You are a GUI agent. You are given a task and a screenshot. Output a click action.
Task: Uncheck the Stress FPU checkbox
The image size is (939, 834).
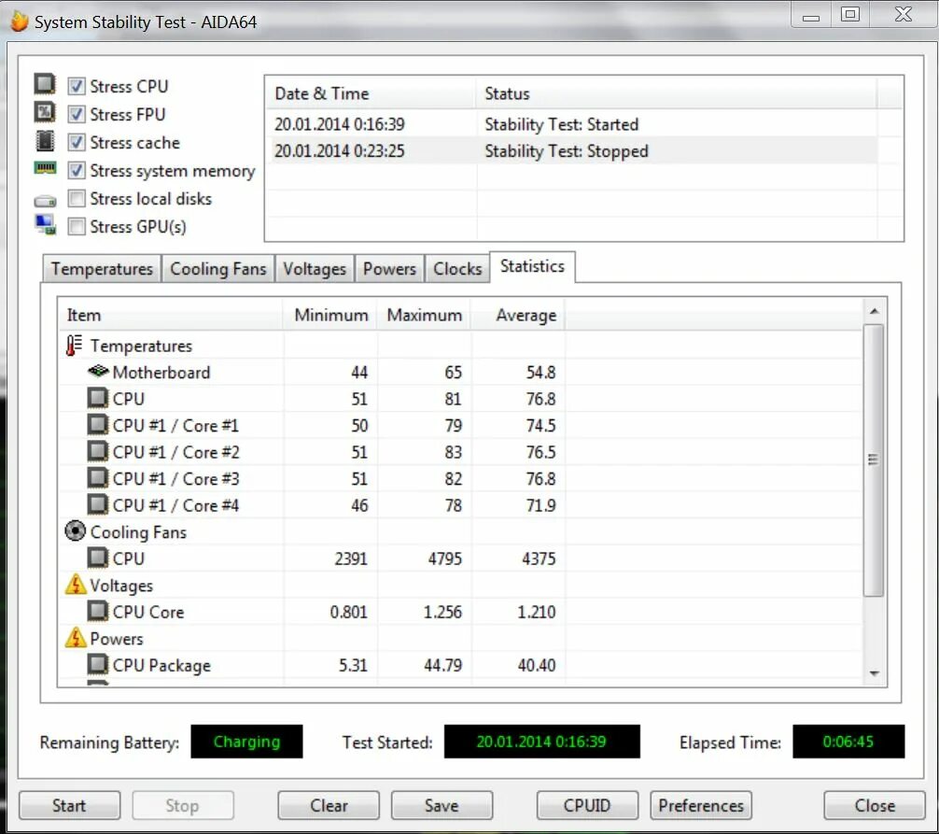[x=76, y=114]
